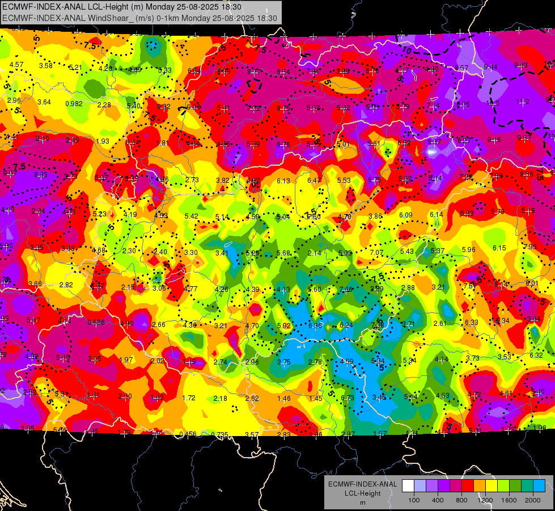Click the wind shear value 1.93
This screenshot has width=555, height=511.
point(103,141)
